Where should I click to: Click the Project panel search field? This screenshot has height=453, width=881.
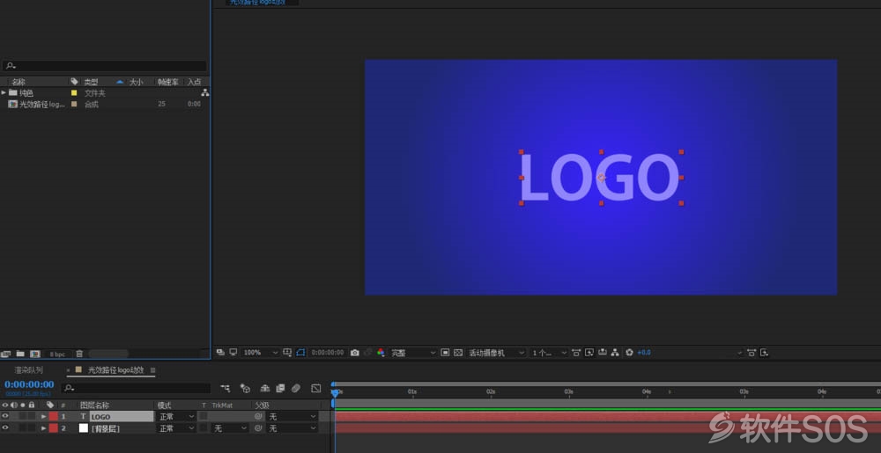pyautogui.click(x=105, y=66)
